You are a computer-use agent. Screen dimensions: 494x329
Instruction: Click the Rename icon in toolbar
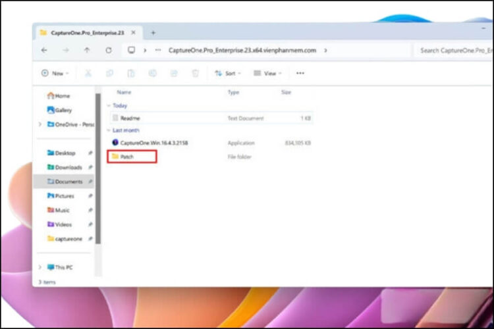coord(153,73)
